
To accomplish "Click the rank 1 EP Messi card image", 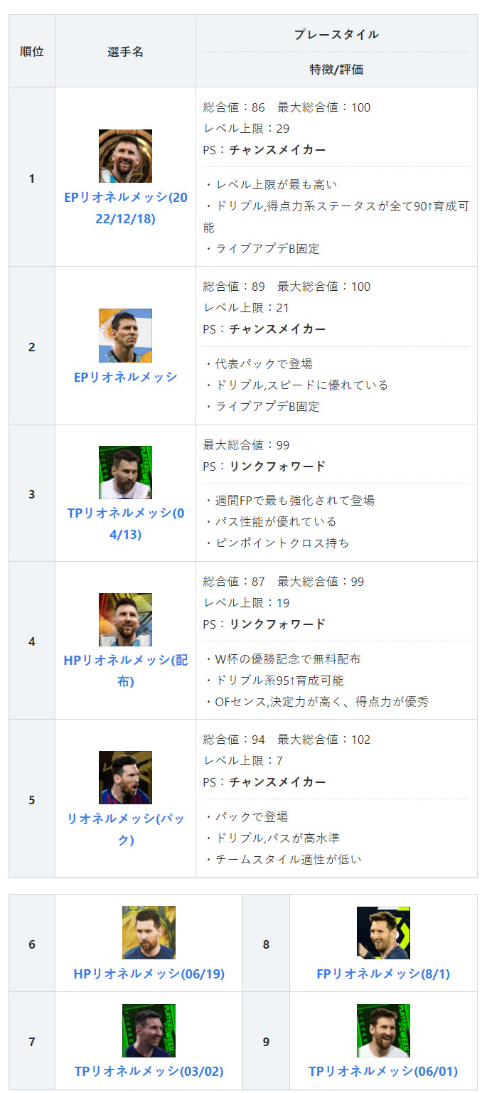I will pyautogui.click(x=125, y=156).
